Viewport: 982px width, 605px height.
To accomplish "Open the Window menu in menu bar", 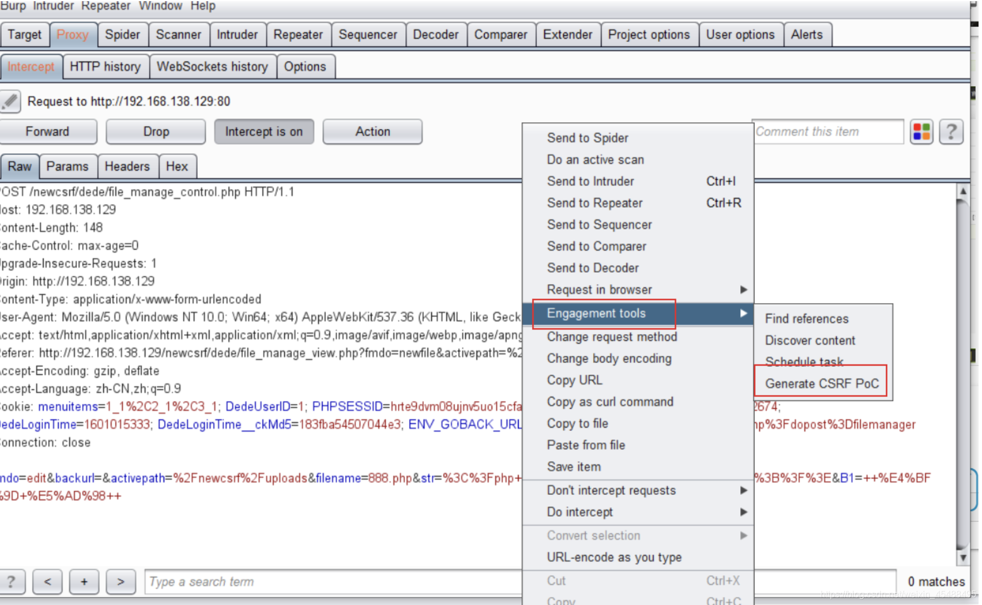I will [x=160, y=6].
